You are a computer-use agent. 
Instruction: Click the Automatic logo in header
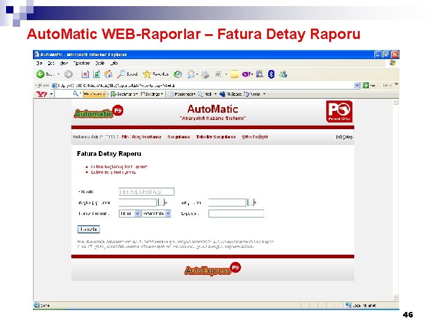click(x=99, y=111)
